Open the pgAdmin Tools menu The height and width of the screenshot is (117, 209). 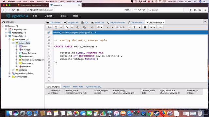64,16
